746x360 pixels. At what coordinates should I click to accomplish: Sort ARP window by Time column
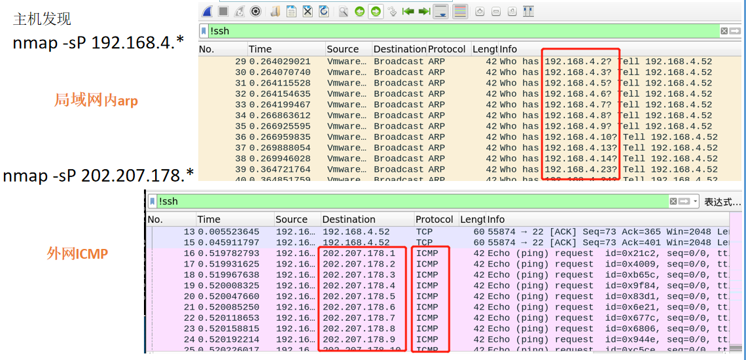point(287,50)
